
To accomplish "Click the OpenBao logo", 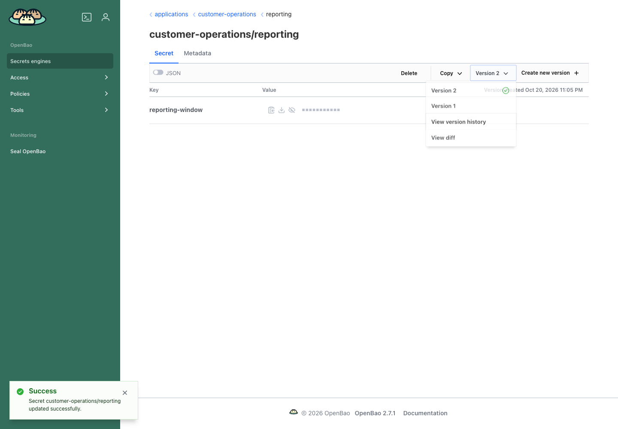I will coord(27,17).
